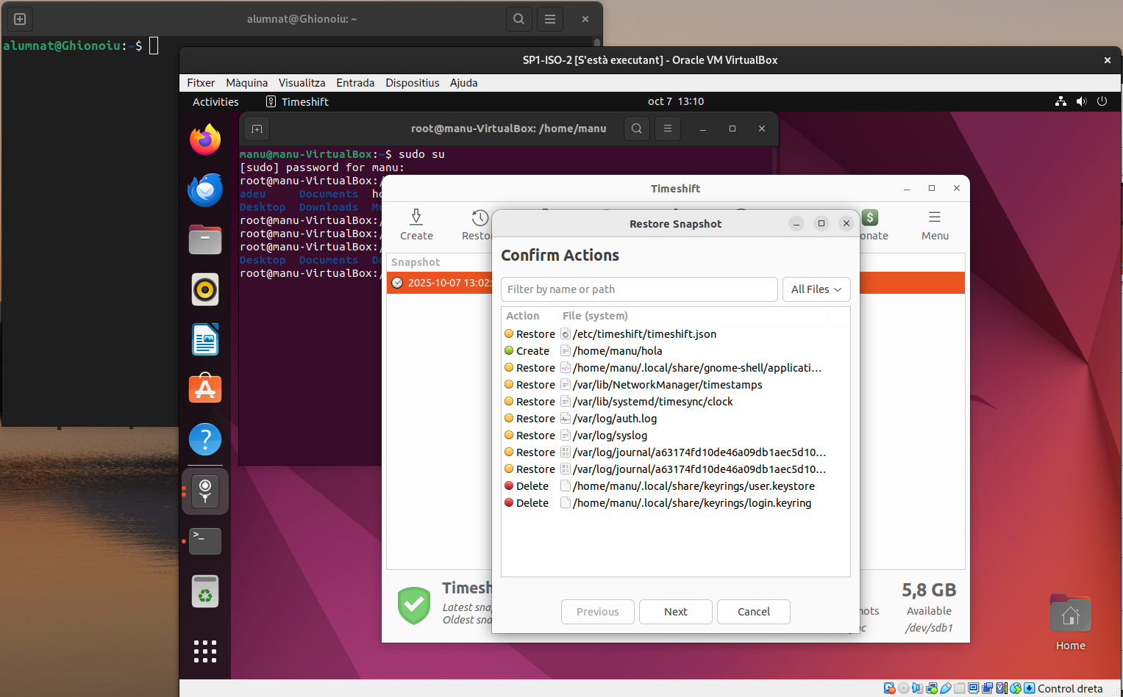This screenshot has width=1123, height=697.
Task: Open Thunderbird mail from the dock
Action: pyautogui.click(x=205, y=190)
